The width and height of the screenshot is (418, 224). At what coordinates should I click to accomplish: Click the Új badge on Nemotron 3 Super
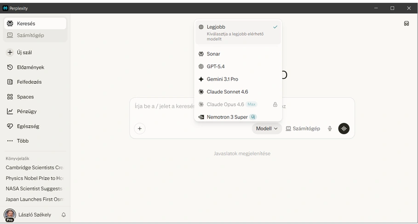[x=253, y=117]
